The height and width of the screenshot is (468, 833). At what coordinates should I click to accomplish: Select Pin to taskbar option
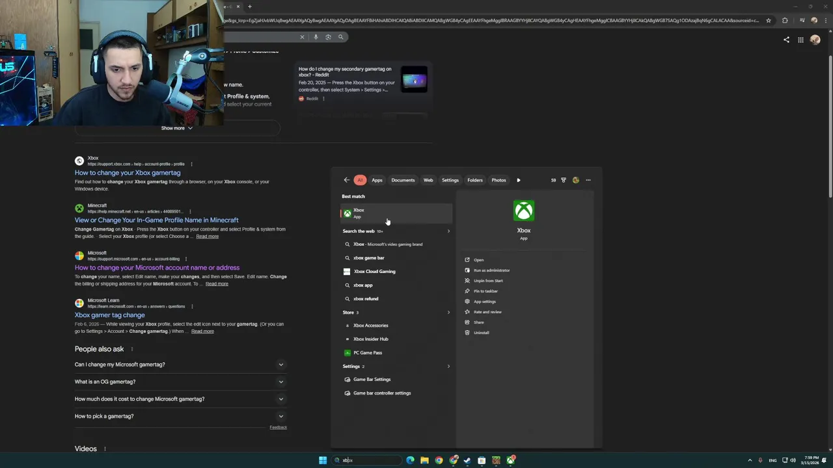coord(485,291)
